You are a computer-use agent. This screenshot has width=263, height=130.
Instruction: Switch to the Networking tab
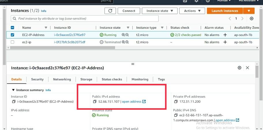(x=62, y=79)
